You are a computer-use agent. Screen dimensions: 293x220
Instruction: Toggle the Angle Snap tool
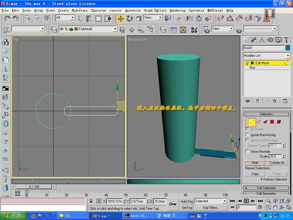tap(230, 19)
